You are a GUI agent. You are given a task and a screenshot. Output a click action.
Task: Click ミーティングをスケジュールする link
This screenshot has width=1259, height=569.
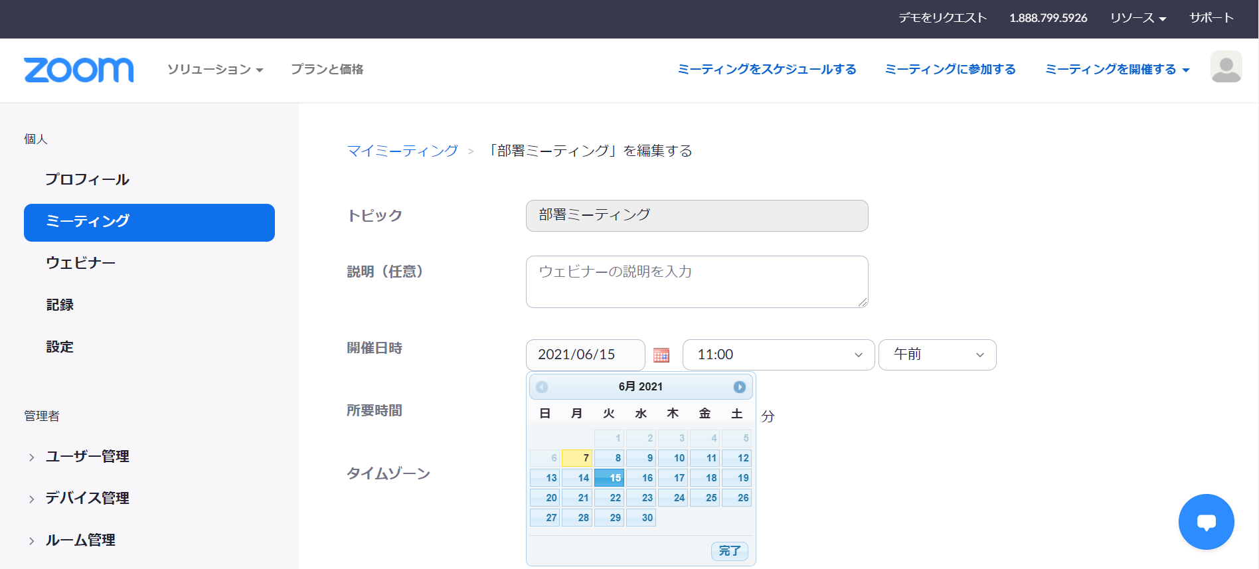(x=767, y=70)
